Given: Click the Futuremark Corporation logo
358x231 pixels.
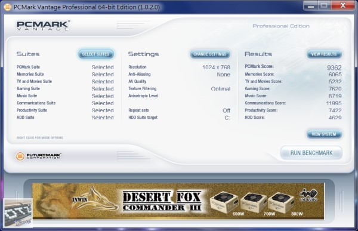Looking at the screenshot, I should (38, 156).
